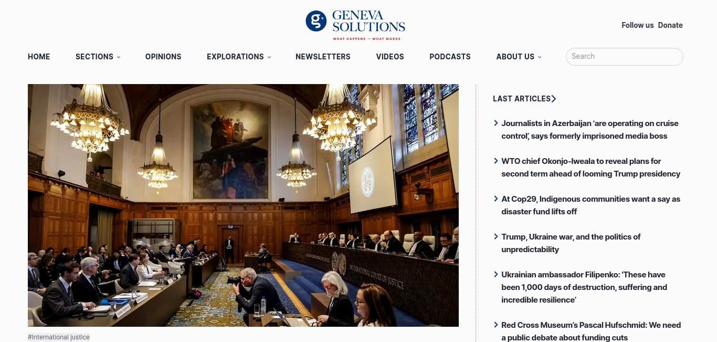Image resolution: width=717 pixels, height=342 pixels.
Task: Click into the Search input field
Action: click(x=625, y=57)
